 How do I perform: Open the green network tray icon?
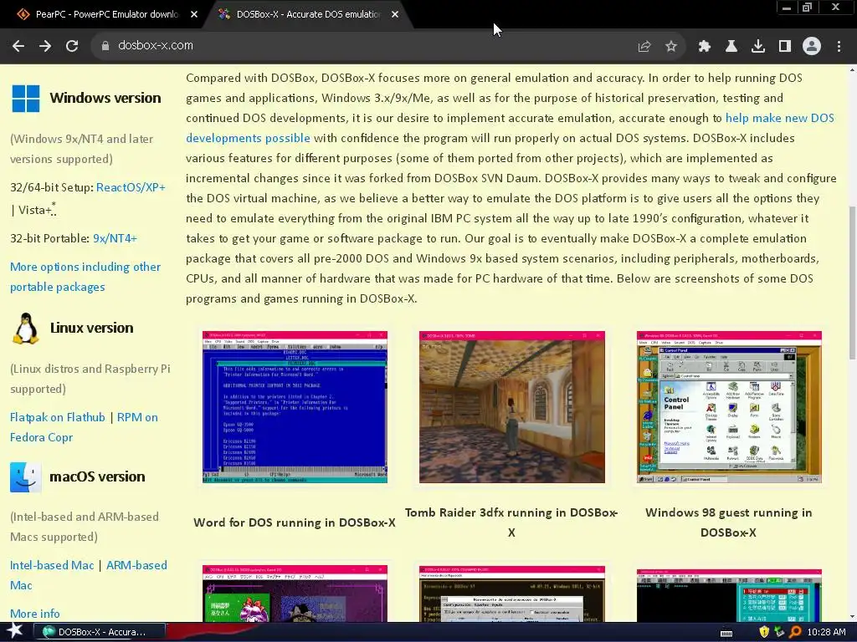pyautogui.click(x=779, y=632)
